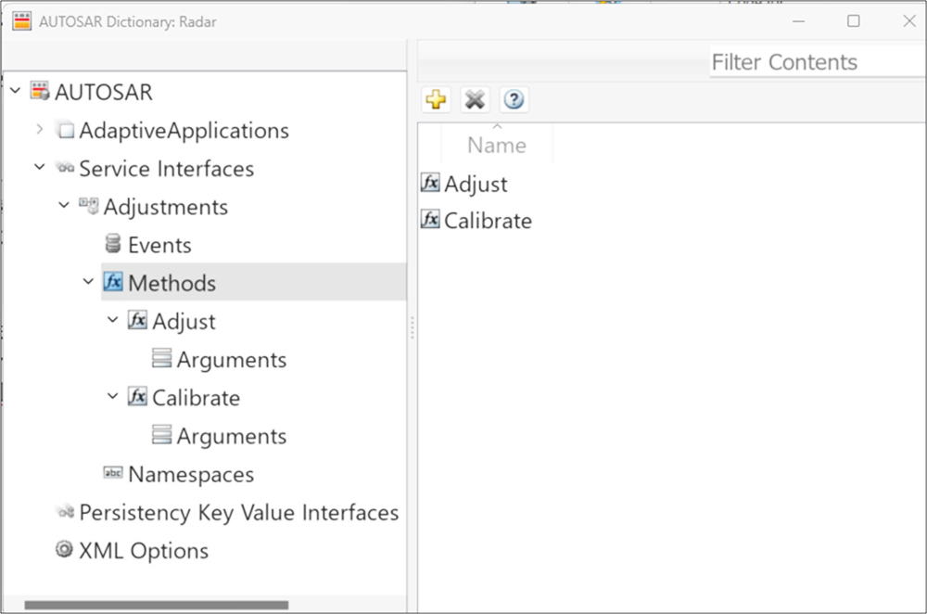Viewport: 927px width, 614px height.
Task: Click the gray X Delete icon
Action: [x=475, y=99]
